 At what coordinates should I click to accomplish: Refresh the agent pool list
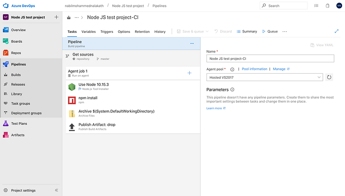pyautogui.click(x=329, y=77)
